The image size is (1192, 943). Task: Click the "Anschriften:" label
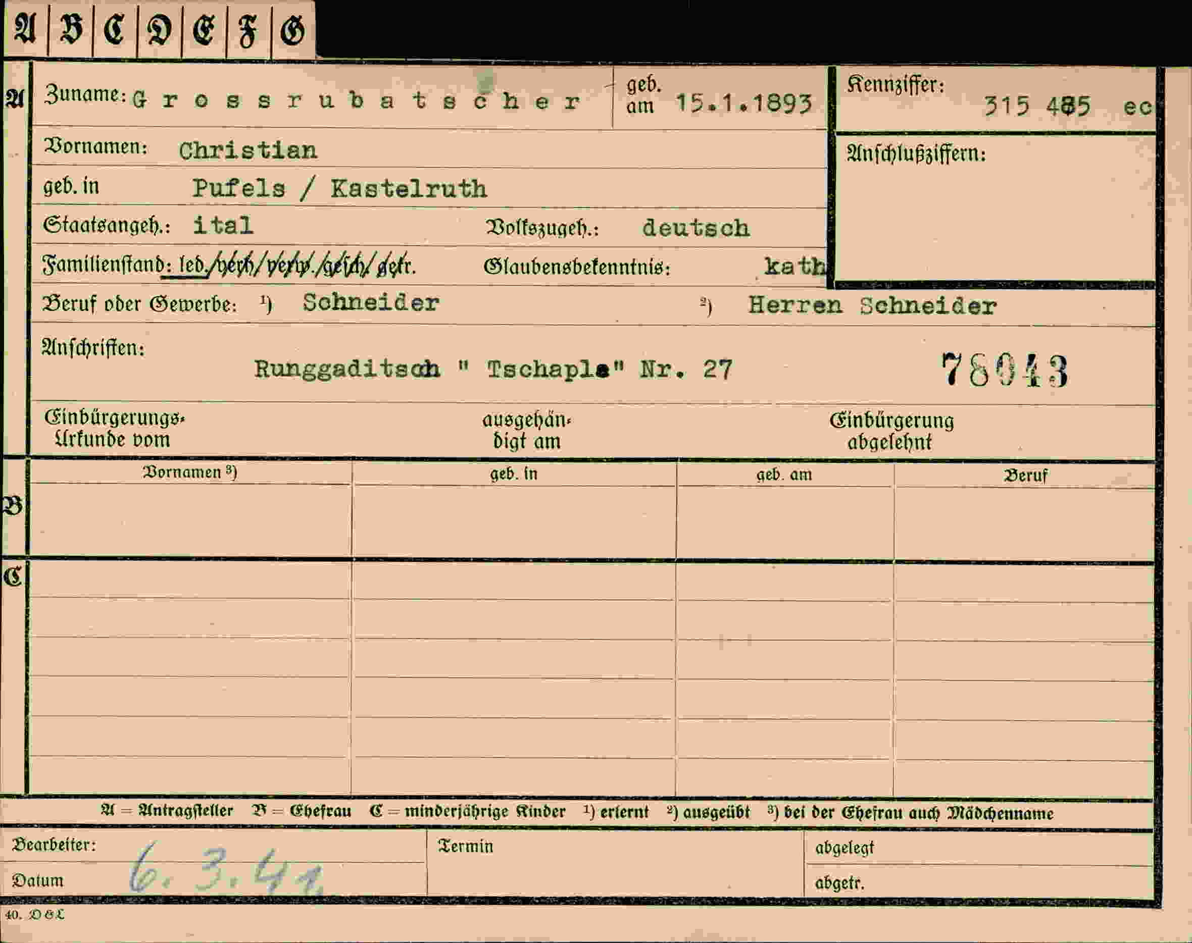pos(93,348)
